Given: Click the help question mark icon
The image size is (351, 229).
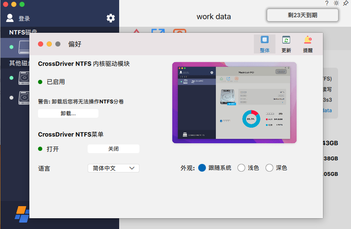Looking at the screenshot, I should click(327, 3).
